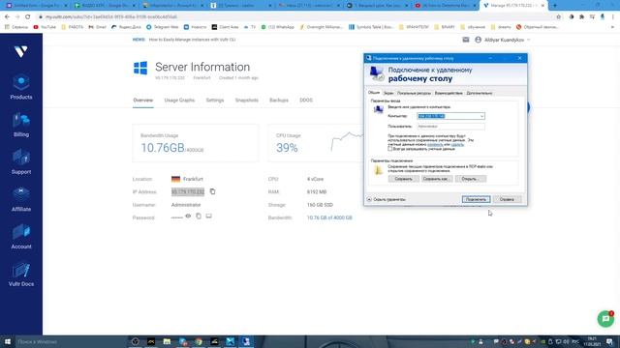Open the taskbar notification center icon
This screenshot has width=620, height=348.
[609, 341]
